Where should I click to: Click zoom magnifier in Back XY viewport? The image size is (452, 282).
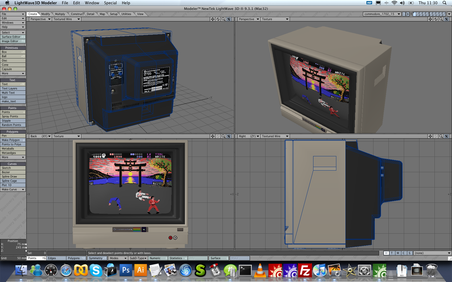[223, 136]
